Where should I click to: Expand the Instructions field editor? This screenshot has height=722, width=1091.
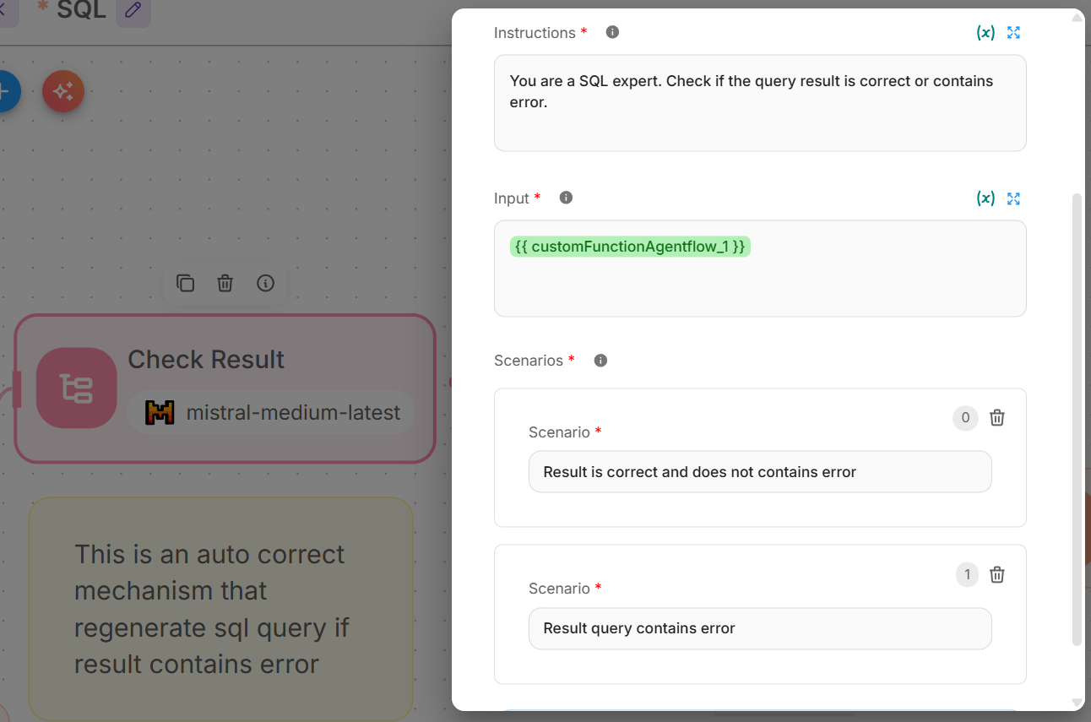tap(1014, 33)
